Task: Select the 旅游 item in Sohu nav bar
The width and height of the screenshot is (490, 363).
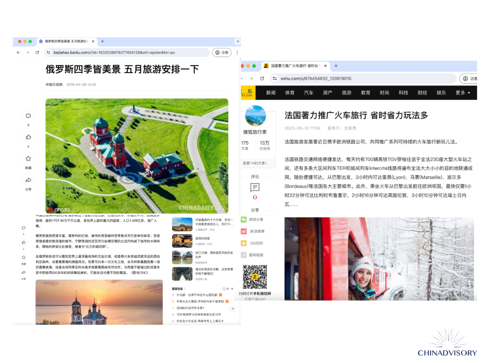Action: click(x=346, y=93)
